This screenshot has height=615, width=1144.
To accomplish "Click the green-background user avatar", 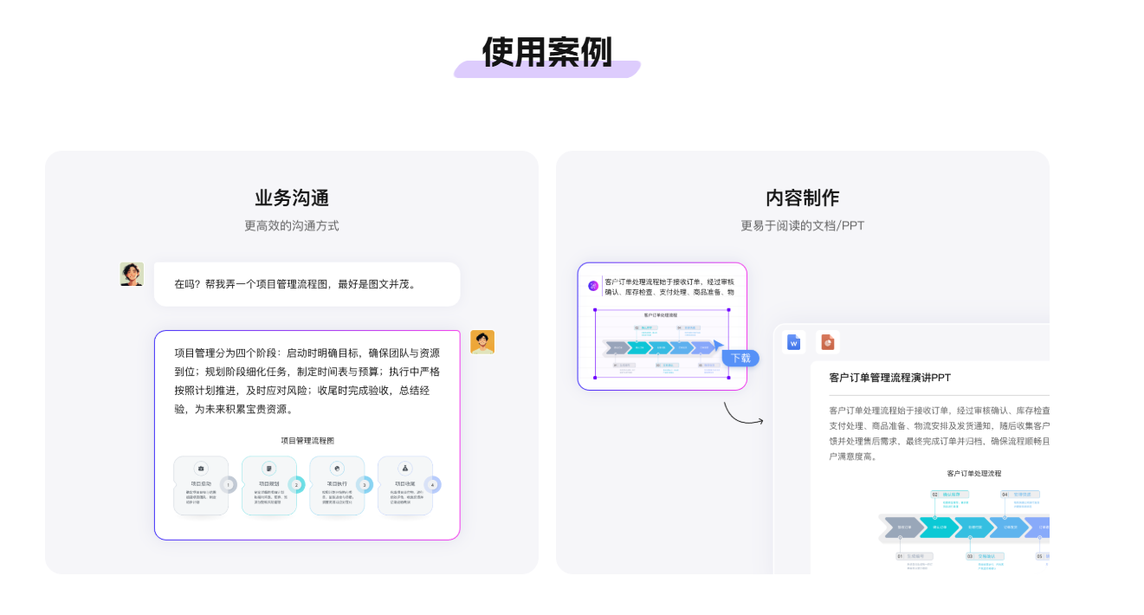I will pyautogui.click(x=132, y=275).
